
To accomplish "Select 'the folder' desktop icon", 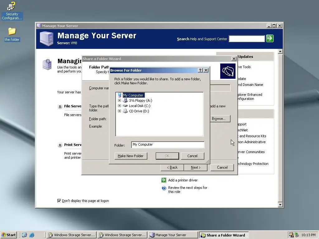I will pos(12,35).
